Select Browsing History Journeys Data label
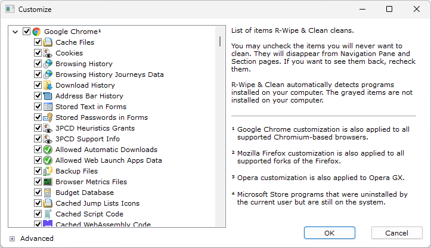The image size is (431, 248). 110,75
